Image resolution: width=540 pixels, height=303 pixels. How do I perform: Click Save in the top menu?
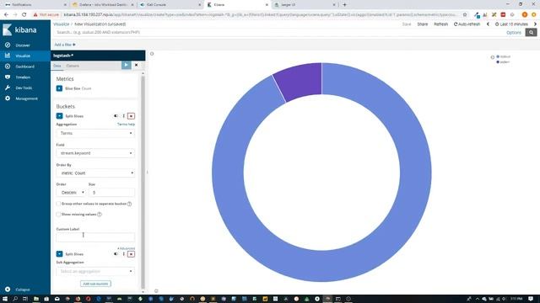407,24
